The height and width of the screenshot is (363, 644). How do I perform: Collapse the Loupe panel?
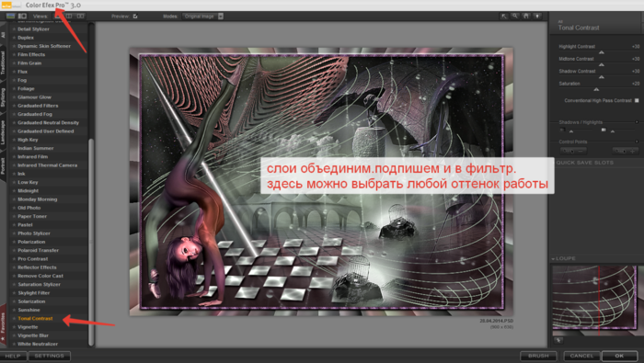553,259
